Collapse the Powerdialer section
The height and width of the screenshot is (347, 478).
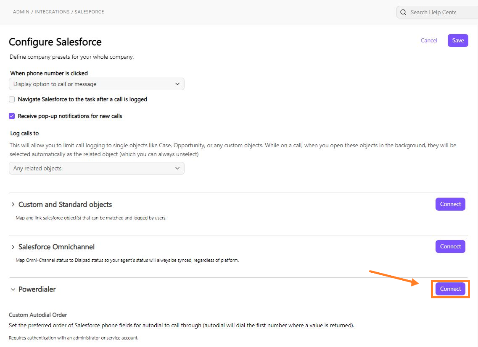[x=13, y=289]
